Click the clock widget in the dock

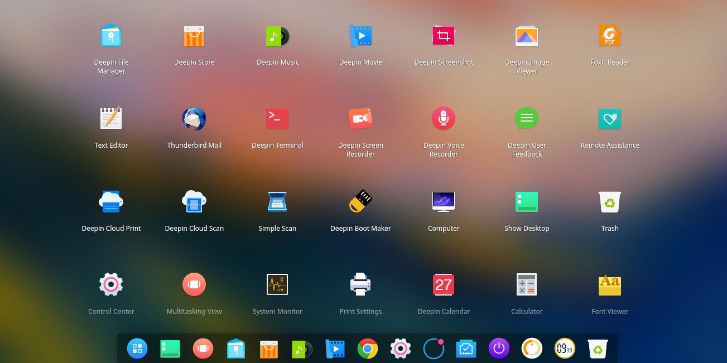pyautogui.click(x=565, y=349)
